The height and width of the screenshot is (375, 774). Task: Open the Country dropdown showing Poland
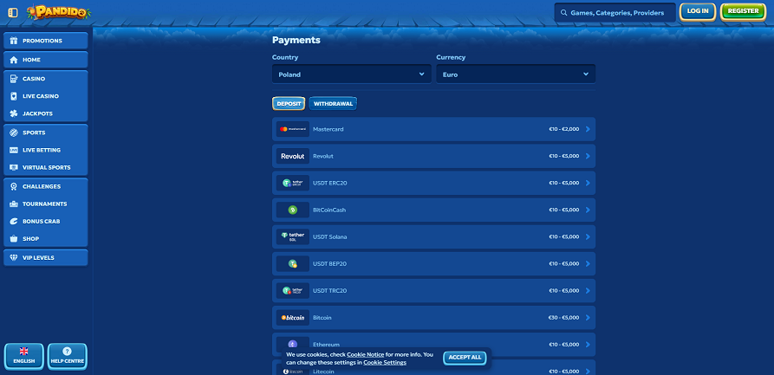pos(351,74)
